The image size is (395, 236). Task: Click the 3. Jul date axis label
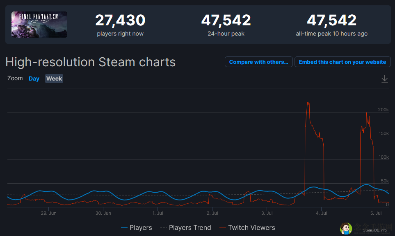[267, 213]
